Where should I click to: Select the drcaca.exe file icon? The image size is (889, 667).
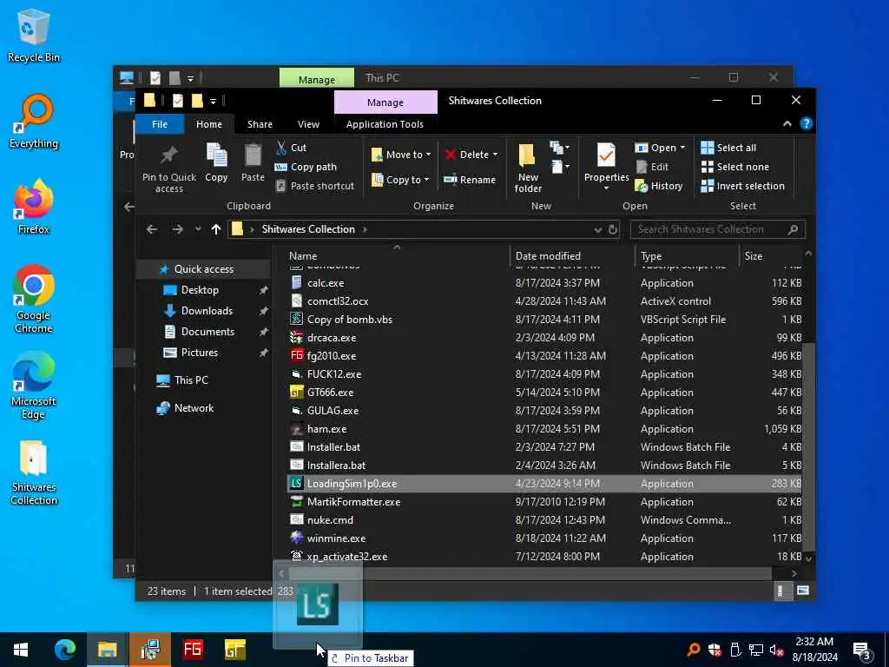point(296,338)
